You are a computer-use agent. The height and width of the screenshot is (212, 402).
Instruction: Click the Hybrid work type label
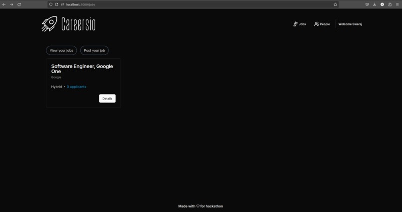(56, 87)
